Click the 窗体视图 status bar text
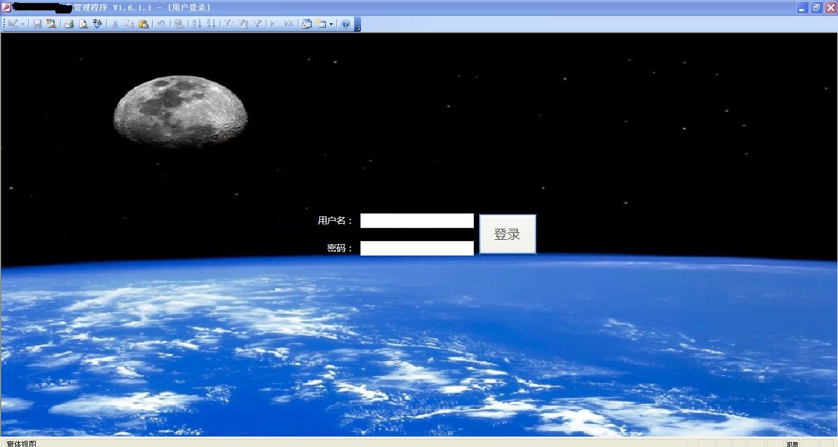The height and width of the screenshot is (447, 838). 21,443
